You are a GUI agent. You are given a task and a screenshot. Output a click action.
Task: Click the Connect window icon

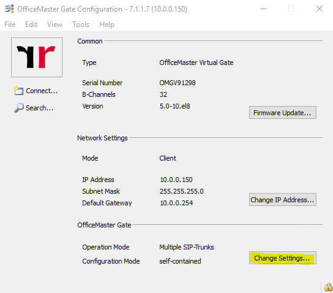tap(18, 91)
